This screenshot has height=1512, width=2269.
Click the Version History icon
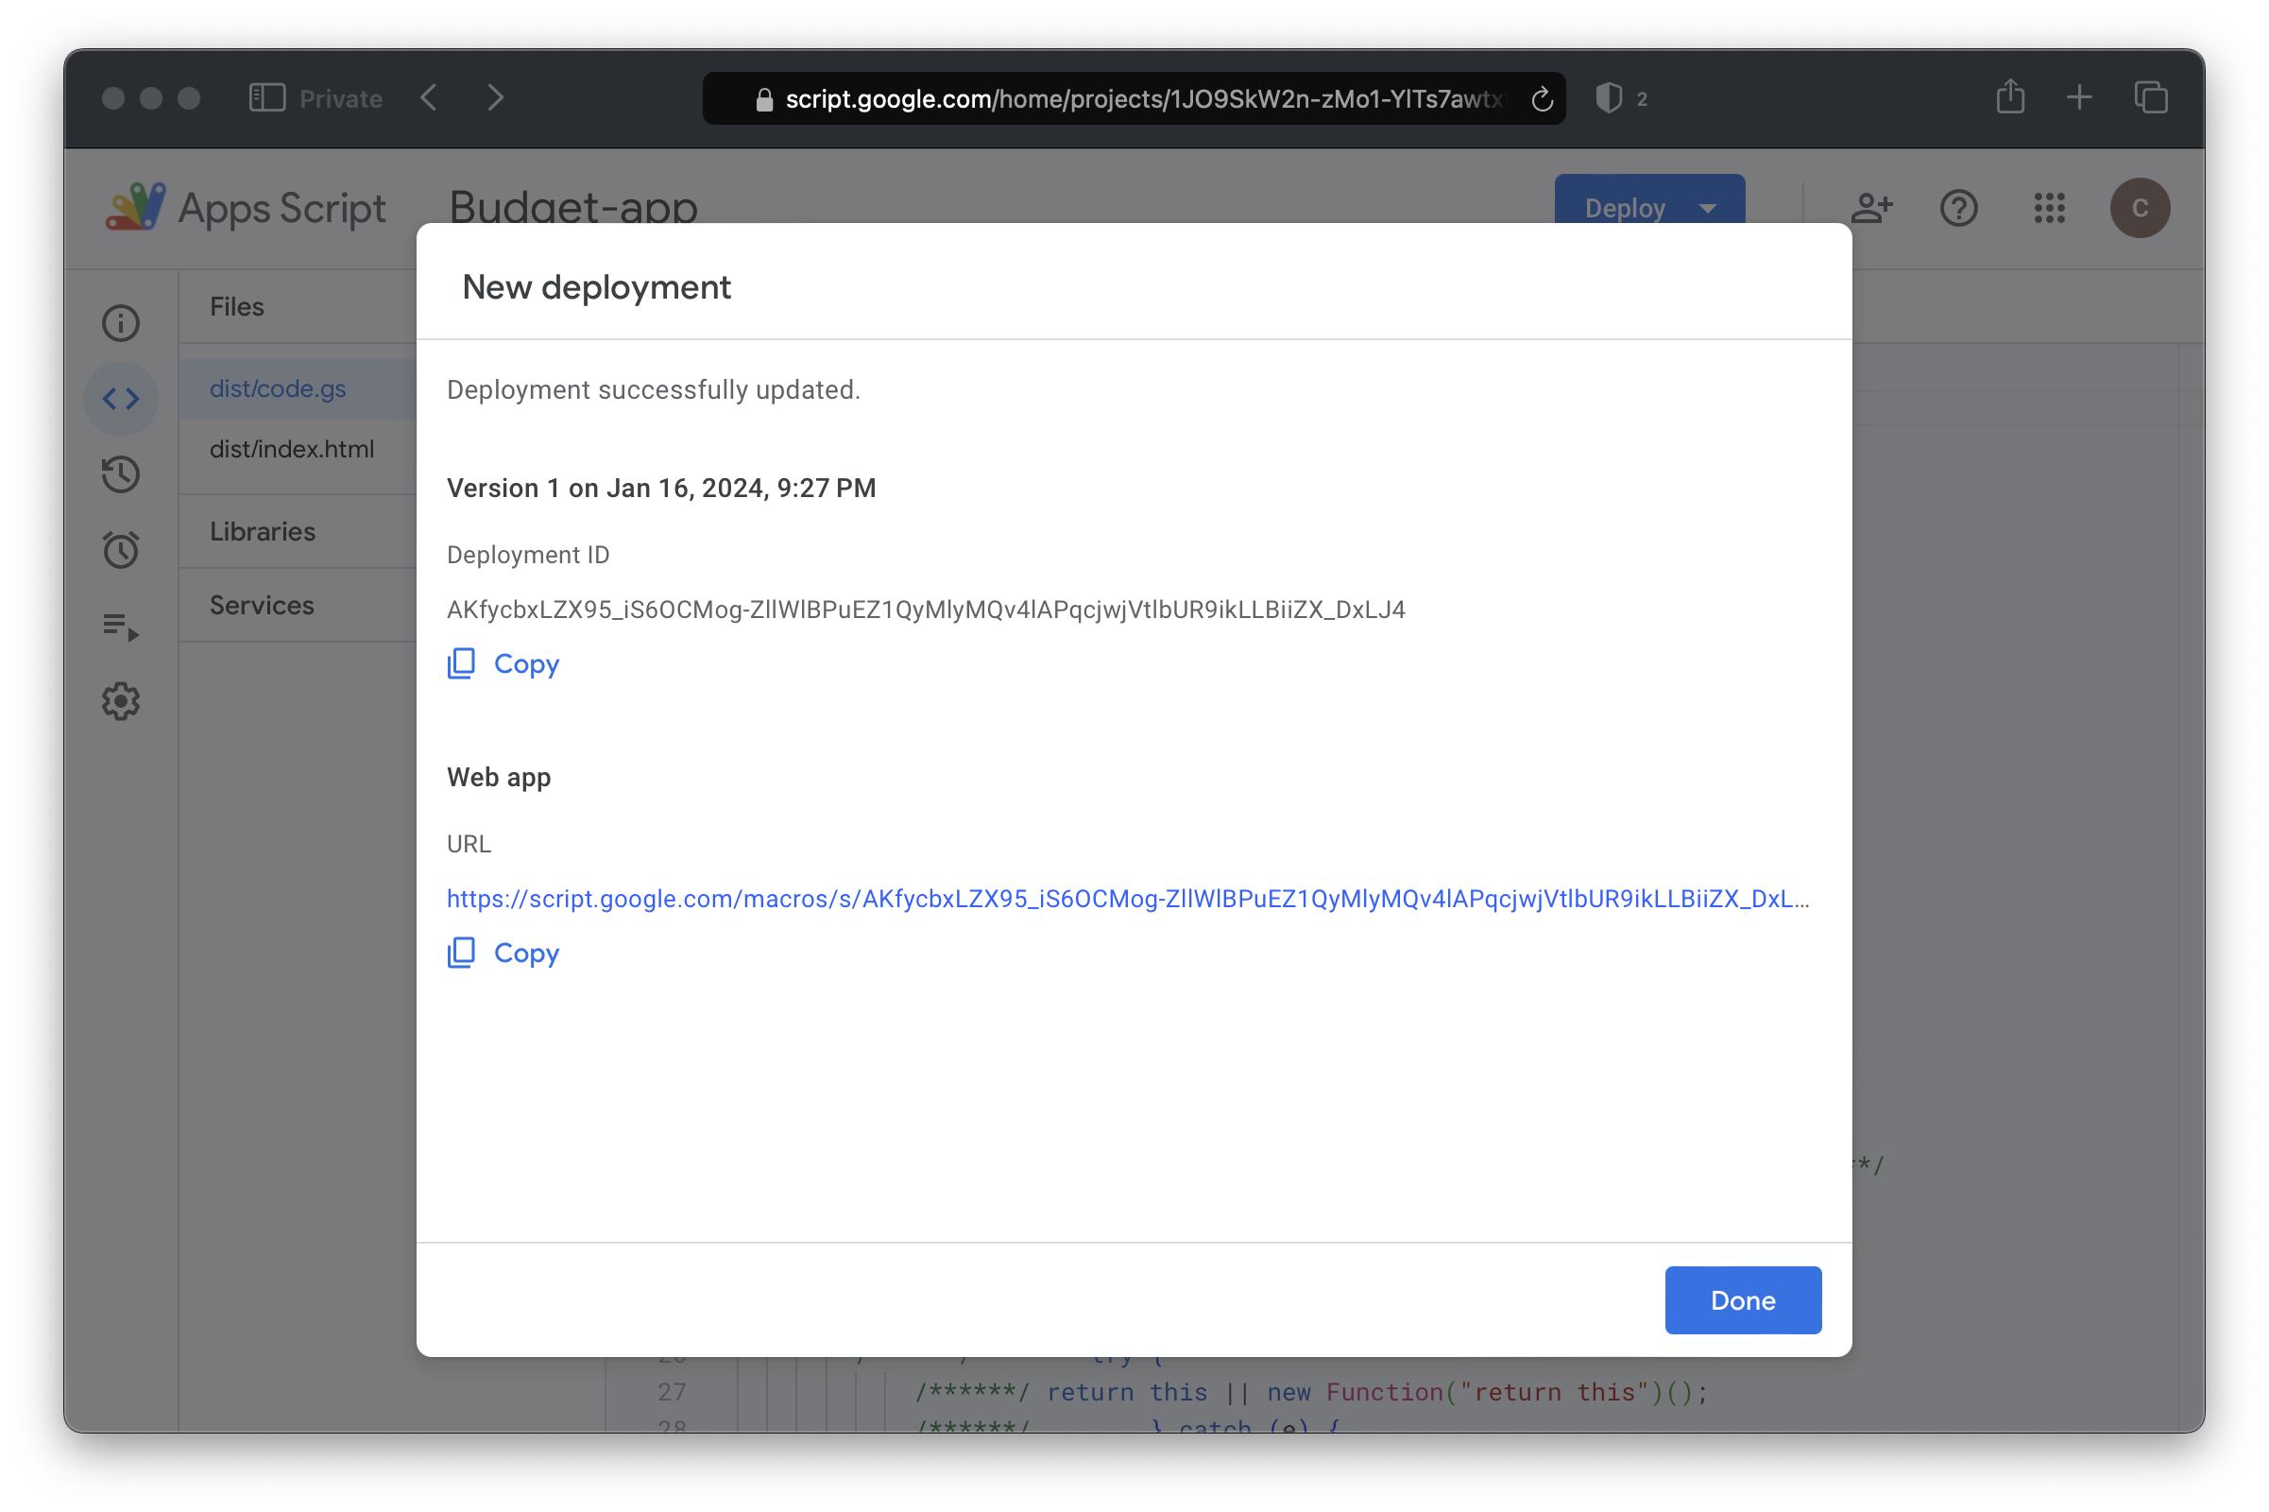tap(120, 472)
